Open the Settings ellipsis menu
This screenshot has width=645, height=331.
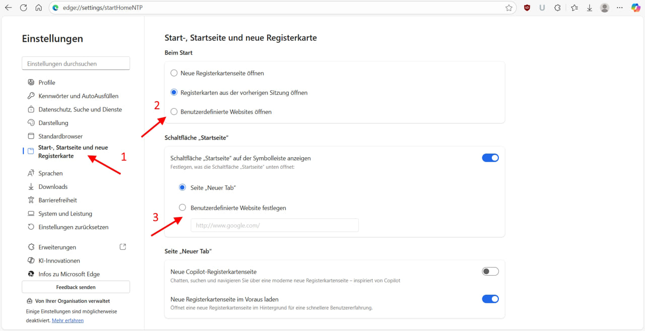620,8
